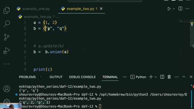Expand the run options dropdown arrow

tap(174, 9)
